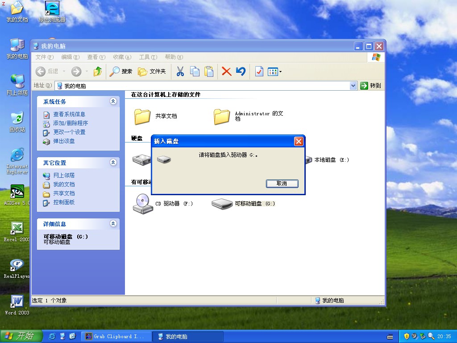The image size is (457, 343).
Task: Click the 控制面板 link
Action: [x=64, y=202]
